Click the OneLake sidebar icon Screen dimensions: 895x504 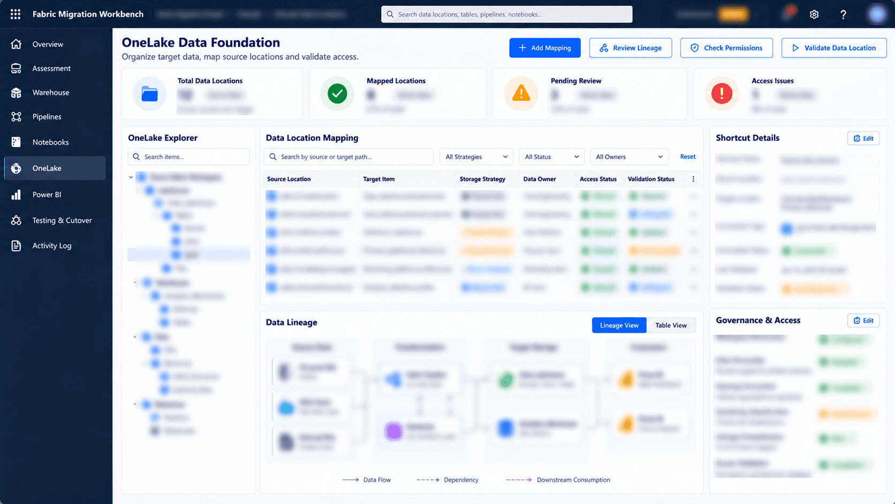16,168
